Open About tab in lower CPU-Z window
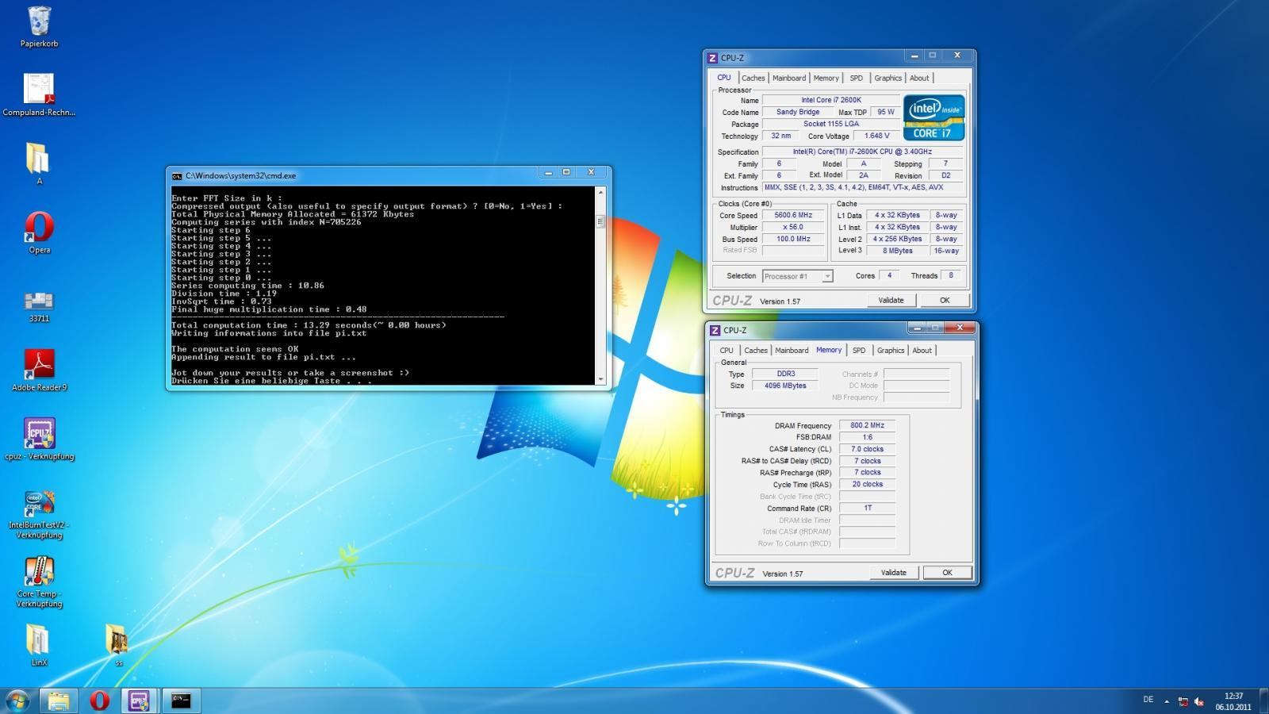Screen dimensions: 1269x714 pyautogui.click(x=922, y=350)
